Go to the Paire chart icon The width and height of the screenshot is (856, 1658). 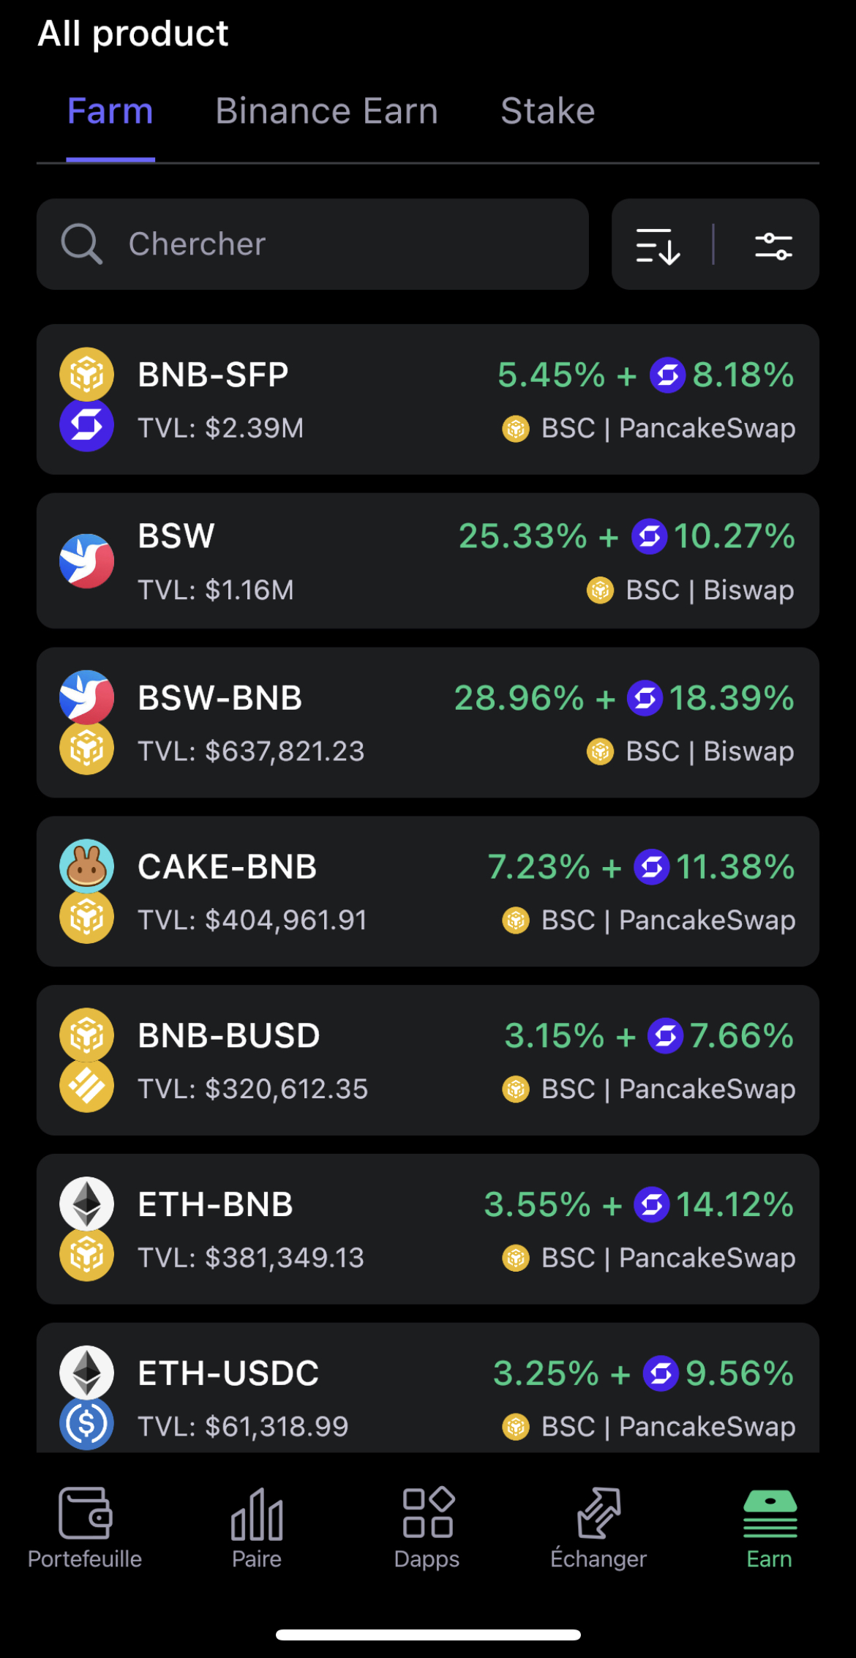[x=257, y=1513]
